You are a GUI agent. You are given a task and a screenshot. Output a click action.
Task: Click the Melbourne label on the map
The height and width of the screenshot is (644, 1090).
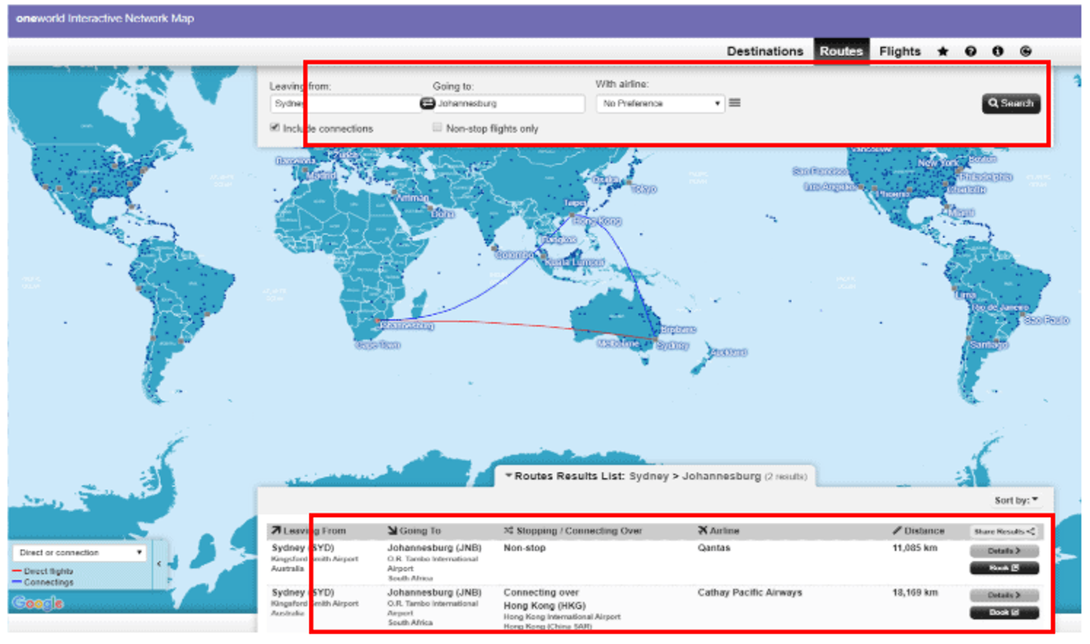(618, 344)
